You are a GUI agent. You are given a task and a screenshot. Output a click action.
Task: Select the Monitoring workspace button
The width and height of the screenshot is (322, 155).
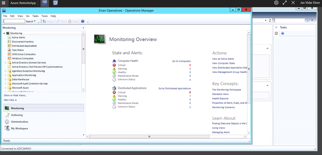tap(44, 108)
